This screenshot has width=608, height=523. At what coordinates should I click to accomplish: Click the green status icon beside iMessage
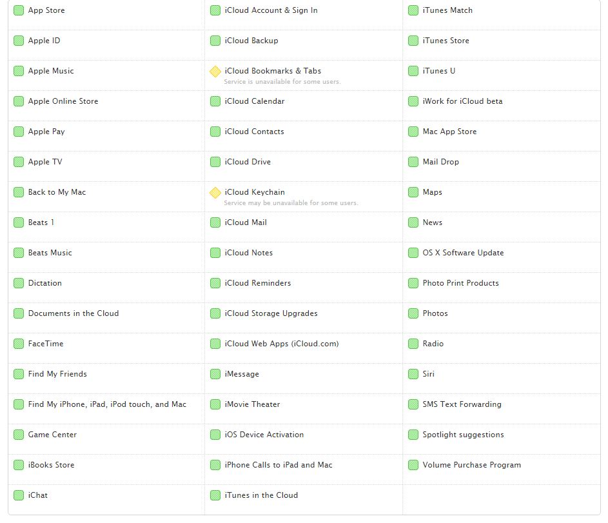click(215, 374)
